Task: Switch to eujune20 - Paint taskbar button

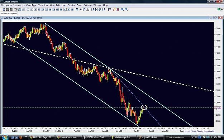Action: click(150, 137)
